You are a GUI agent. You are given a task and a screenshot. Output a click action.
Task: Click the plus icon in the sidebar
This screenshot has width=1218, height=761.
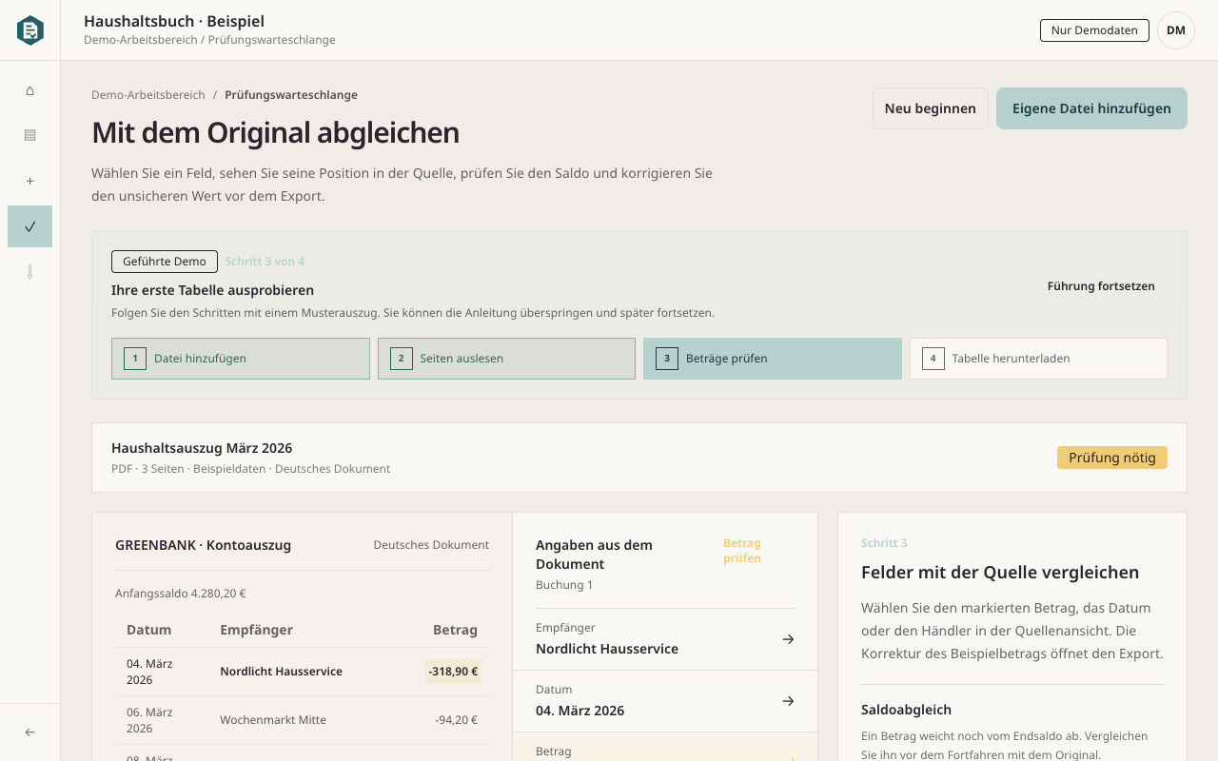pos(29,181)
